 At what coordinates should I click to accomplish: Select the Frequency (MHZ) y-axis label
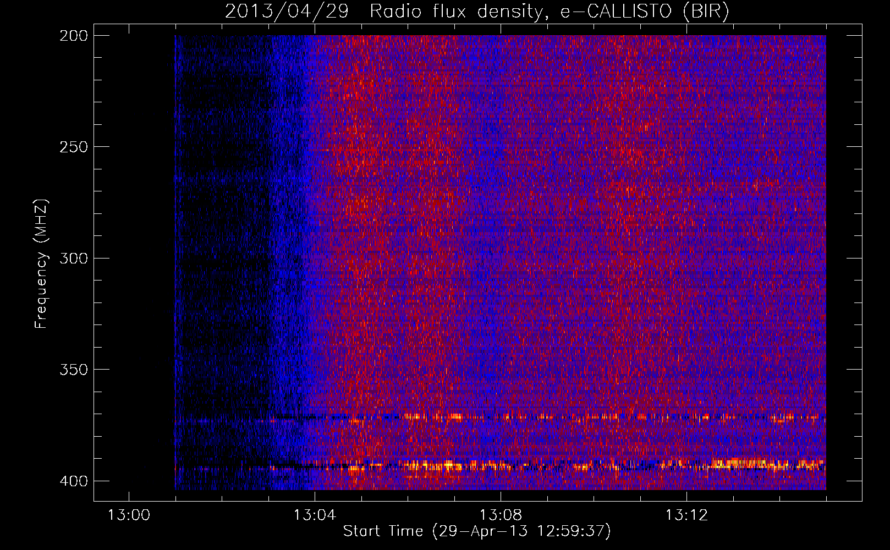coord(41,263)
